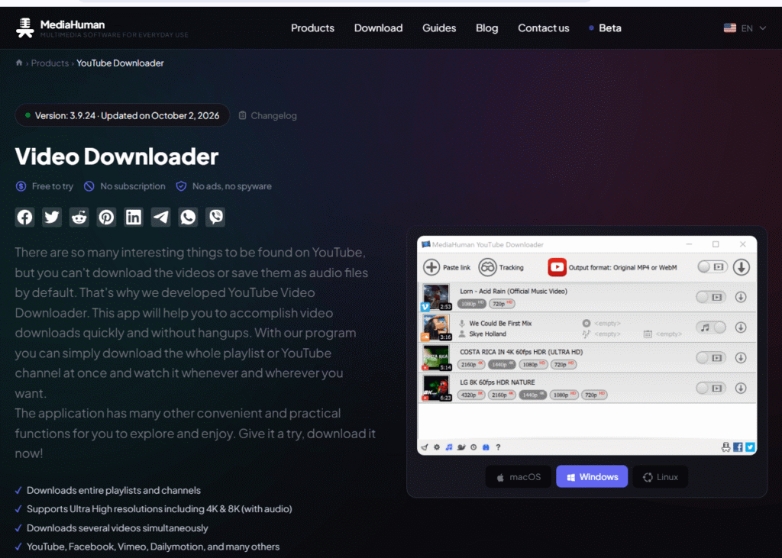
Task: Share page via Telegram icon
Action: coord(160,218)
